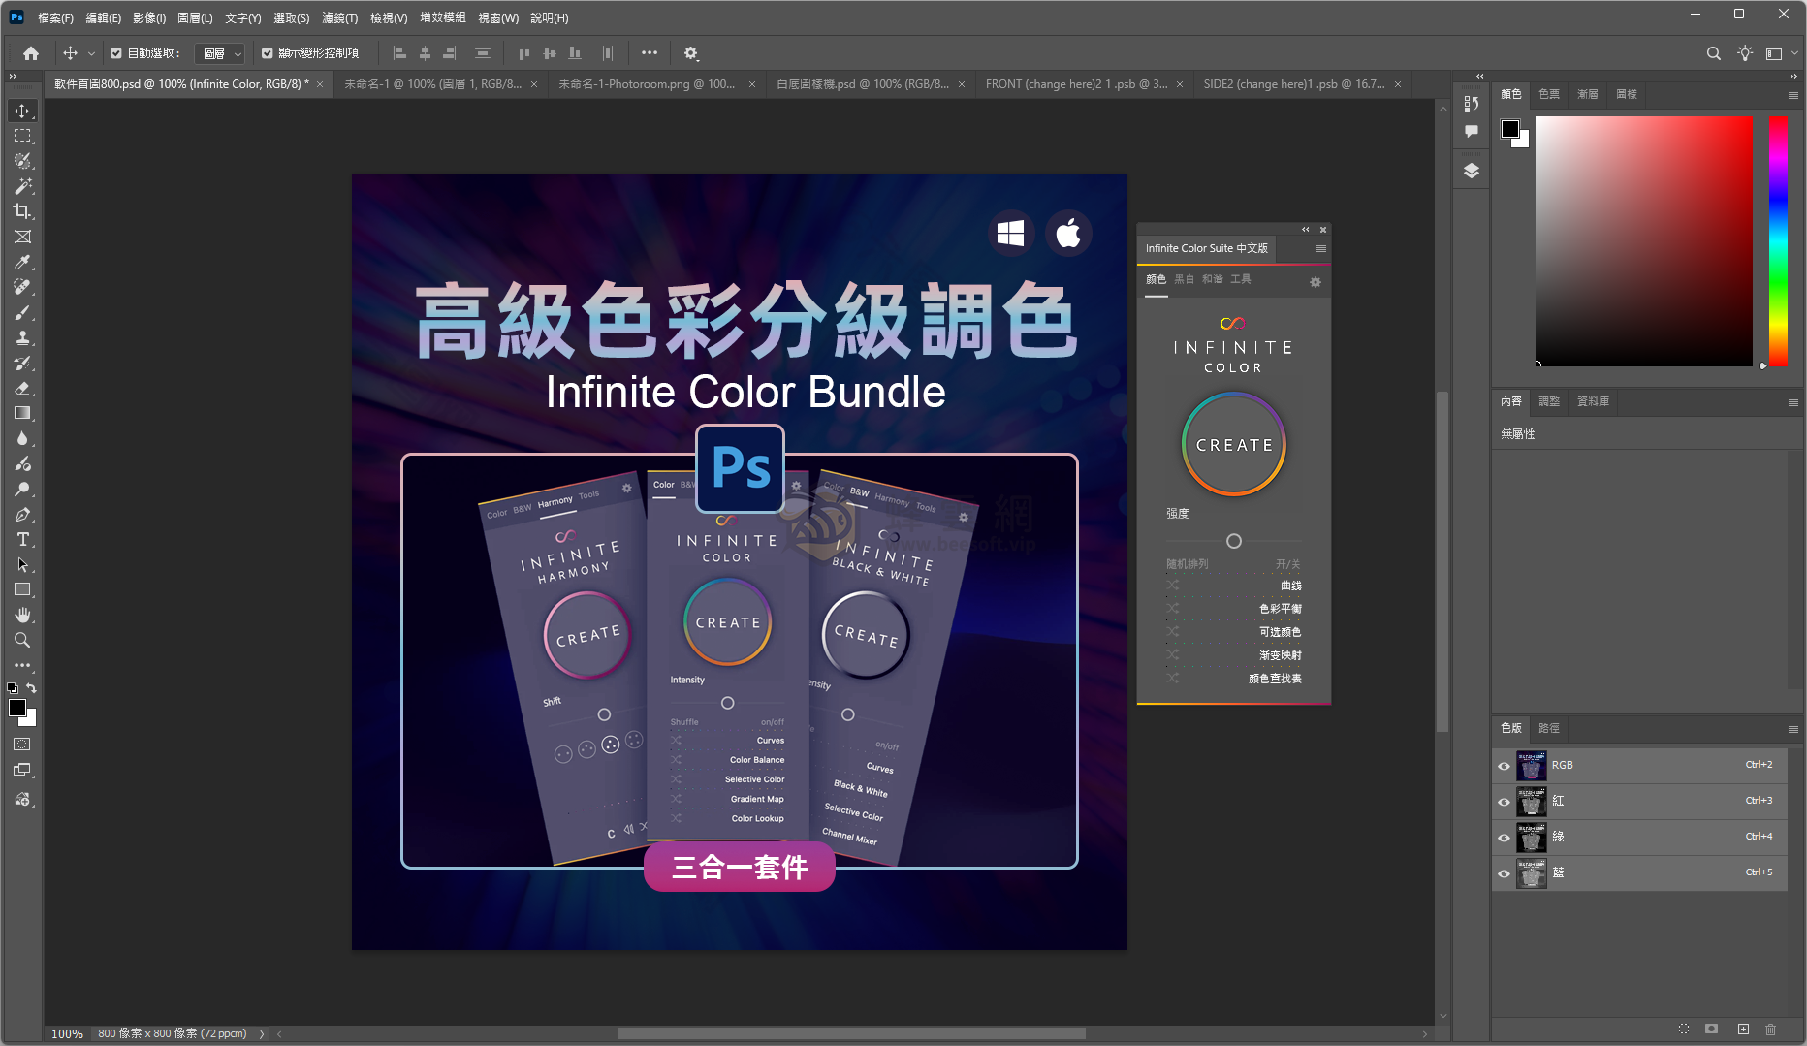Open the 工具 tab in Infinite Color
This screenshot has width=1807, height=1046.
pos(1240,279)
